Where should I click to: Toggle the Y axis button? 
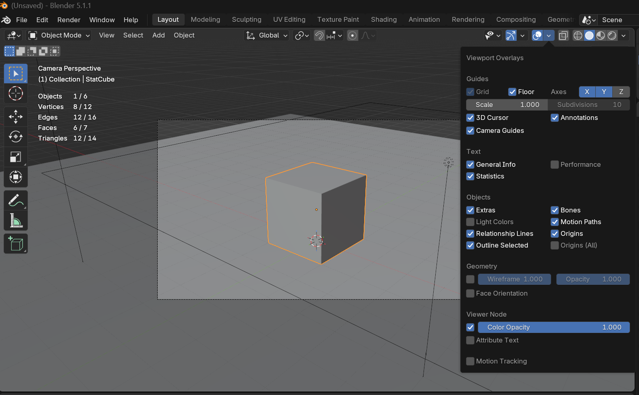tap(604, 92)
